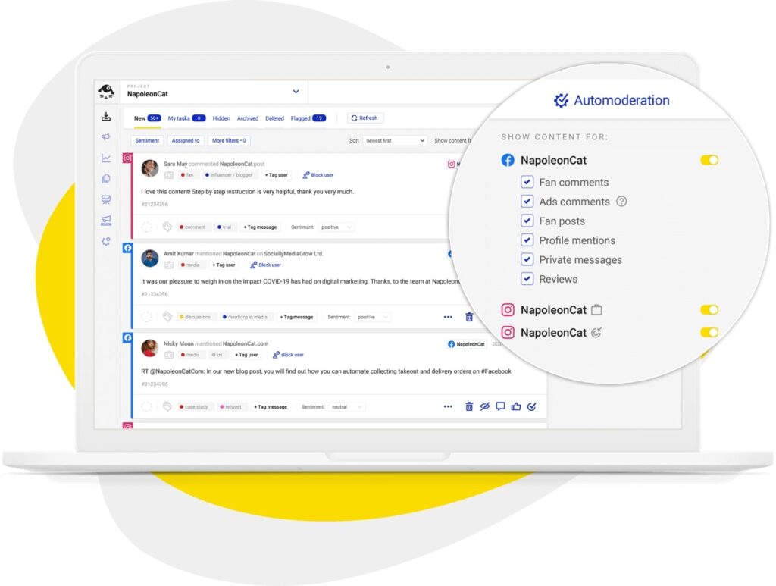Viewport: 776px width, 586px height.
Task: Click the calendar icon under Amit Kumar's name
Action: pyautogui.click(x=169, y=265)
